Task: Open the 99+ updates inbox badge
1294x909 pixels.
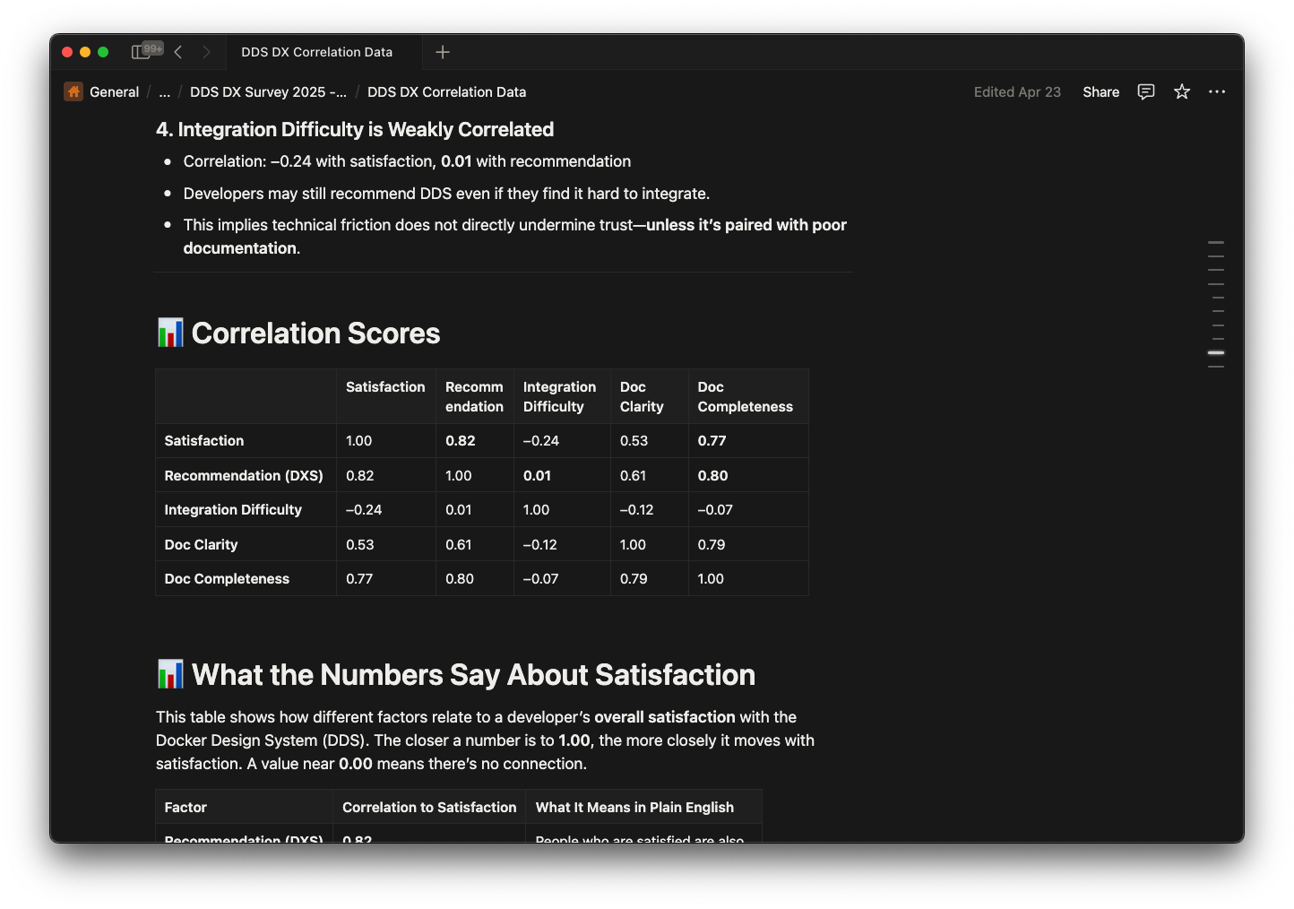Action: (152, 49)
